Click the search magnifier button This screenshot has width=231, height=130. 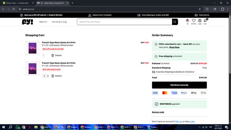pos(175,22)
